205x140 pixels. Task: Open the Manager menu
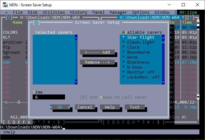tap(118, 12)
